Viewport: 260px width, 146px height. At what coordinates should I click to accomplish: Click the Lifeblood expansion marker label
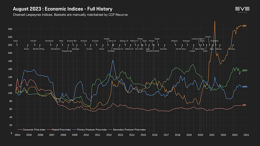click(174, 41)
